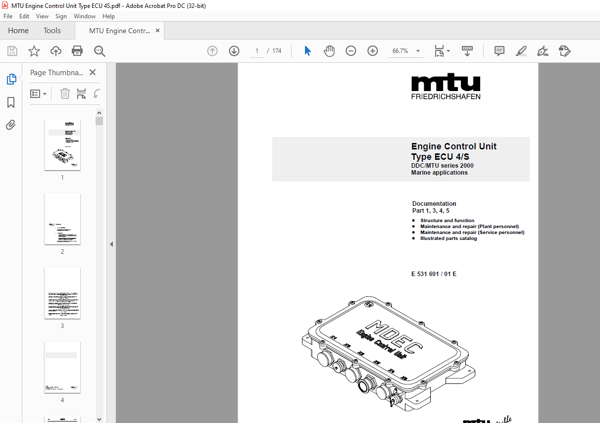Zoom out with the minus icon
600x423 pixels.
click(351, 51)
